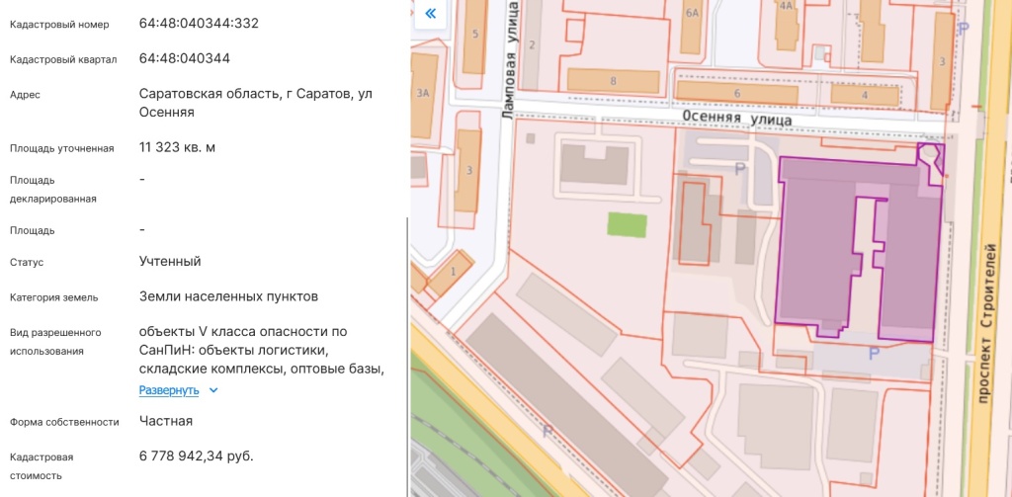The image size is (1012, 497).
Task: Select building number 6 on Осенняя улица
Action: pyautogui.click(x=736, y=93)
